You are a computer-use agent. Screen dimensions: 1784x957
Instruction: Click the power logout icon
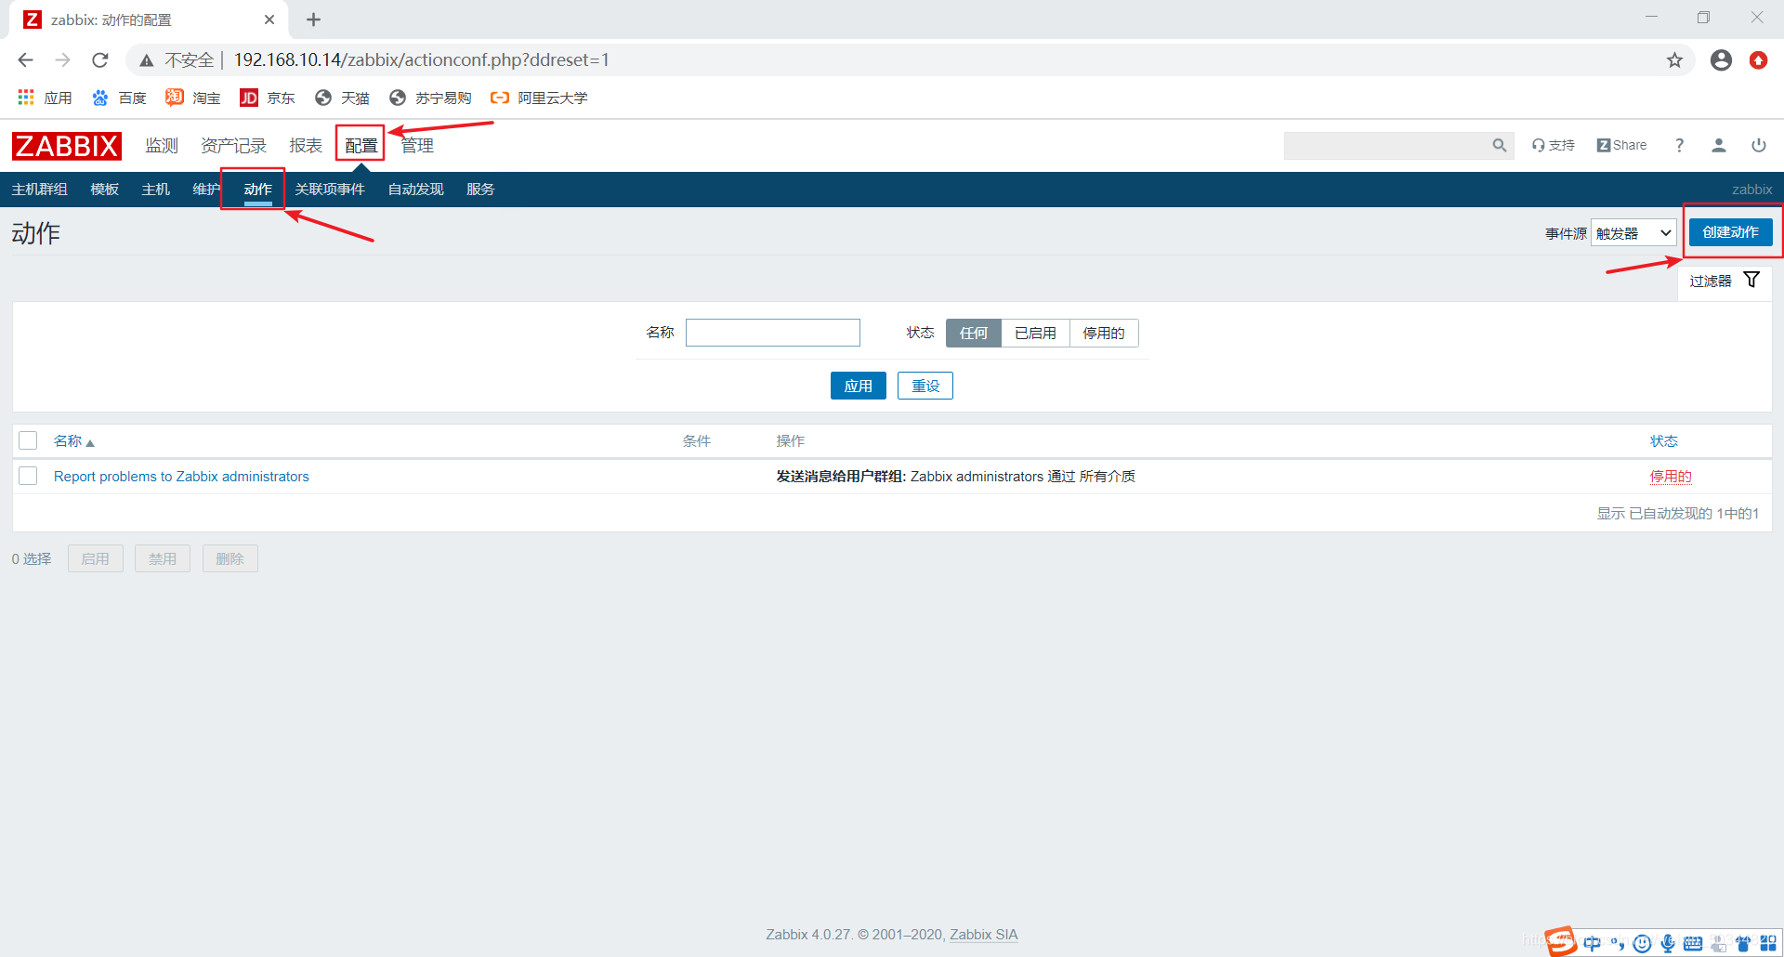[1759, 145]
